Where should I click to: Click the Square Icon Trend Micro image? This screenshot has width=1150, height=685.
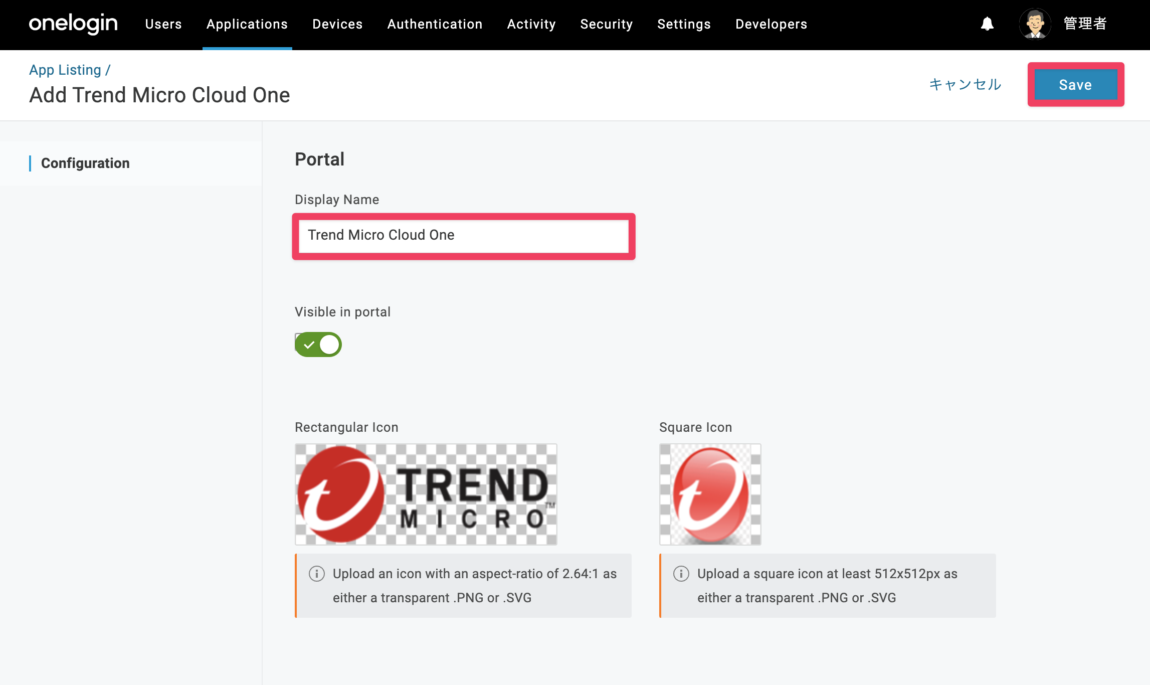click(x=710, y=494)
